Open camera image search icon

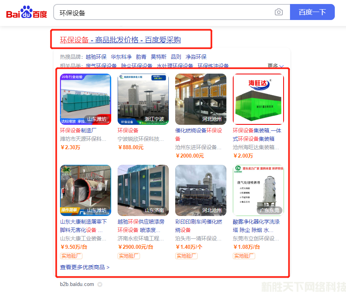[279, 12]
